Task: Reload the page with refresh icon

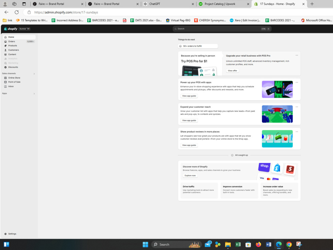Action: 17,12
